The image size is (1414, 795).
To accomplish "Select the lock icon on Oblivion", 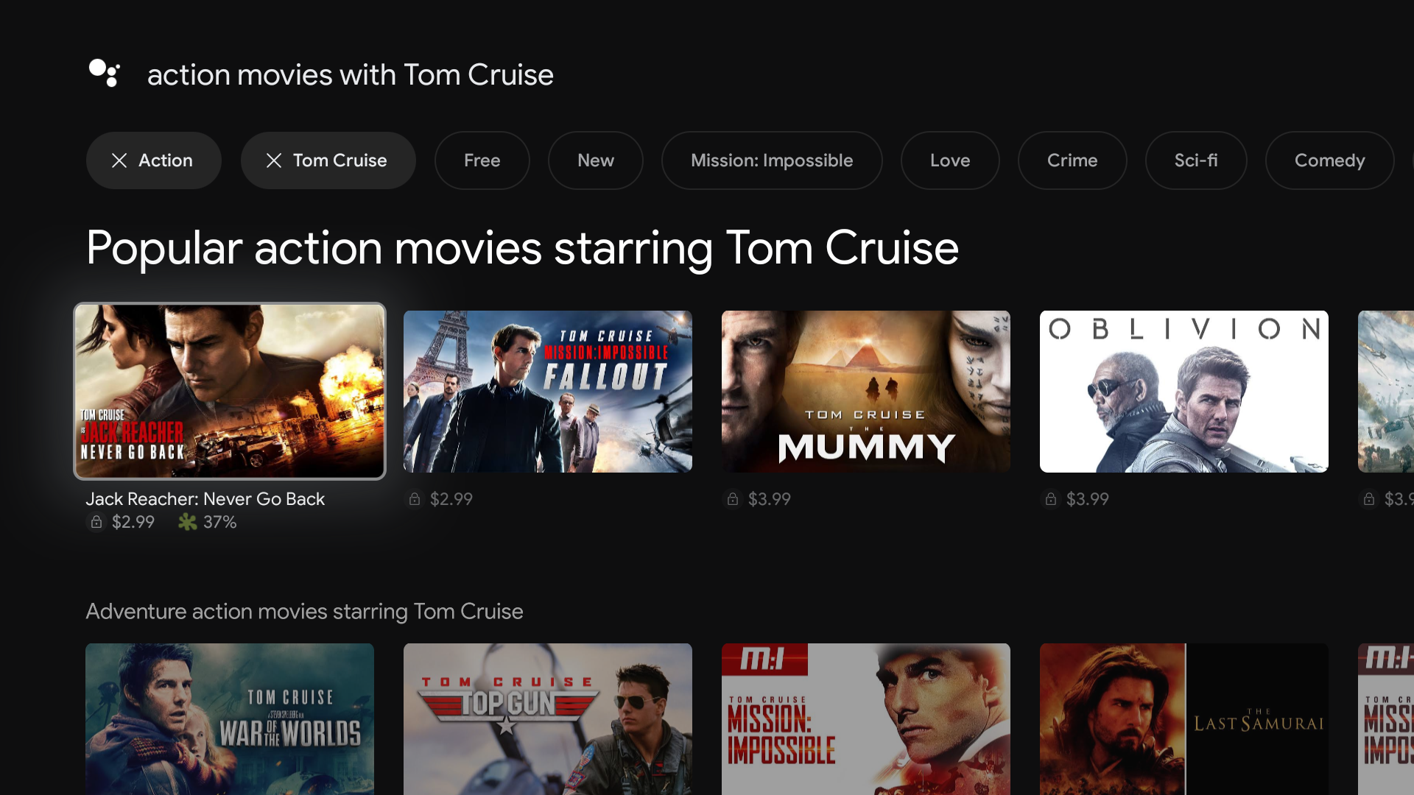I will 1051,499.
